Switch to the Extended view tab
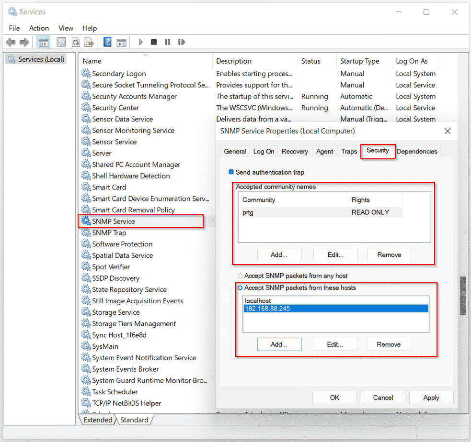The height and width of the screenshot is (442, 471). pyautogui.click(x=98, y=420)
